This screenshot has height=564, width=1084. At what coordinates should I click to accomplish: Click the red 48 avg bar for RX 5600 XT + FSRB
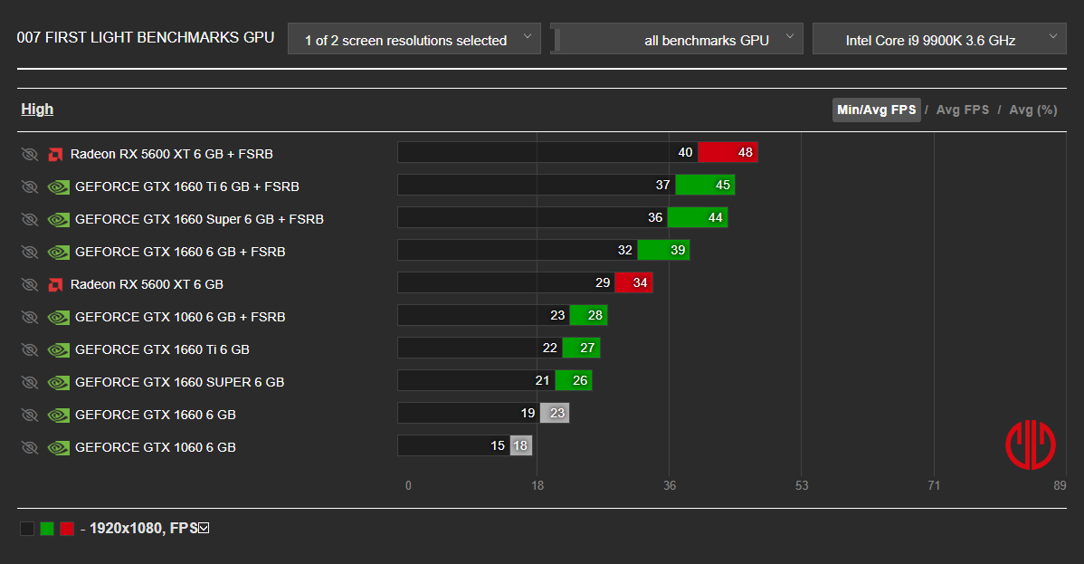(x=727, y=152)
